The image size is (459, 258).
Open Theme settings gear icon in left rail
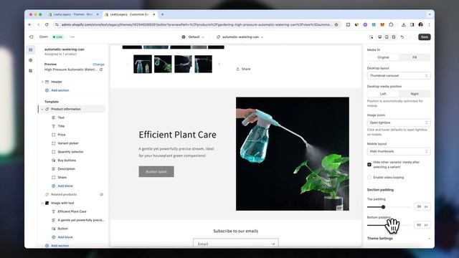point(31,60)
